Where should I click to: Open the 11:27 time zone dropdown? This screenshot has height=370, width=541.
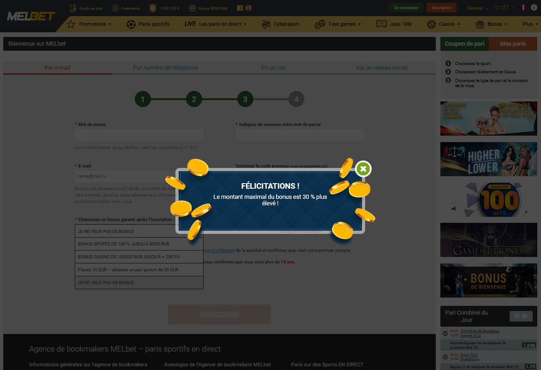coord(505,7)
